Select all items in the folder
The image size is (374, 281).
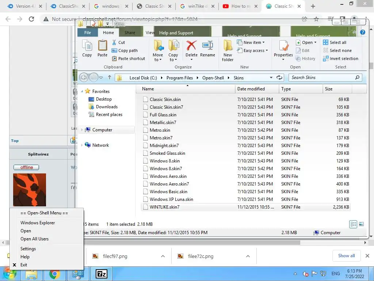click(335, 42)
